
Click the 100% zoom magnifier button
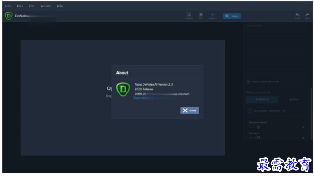click(x=232, y=16)
